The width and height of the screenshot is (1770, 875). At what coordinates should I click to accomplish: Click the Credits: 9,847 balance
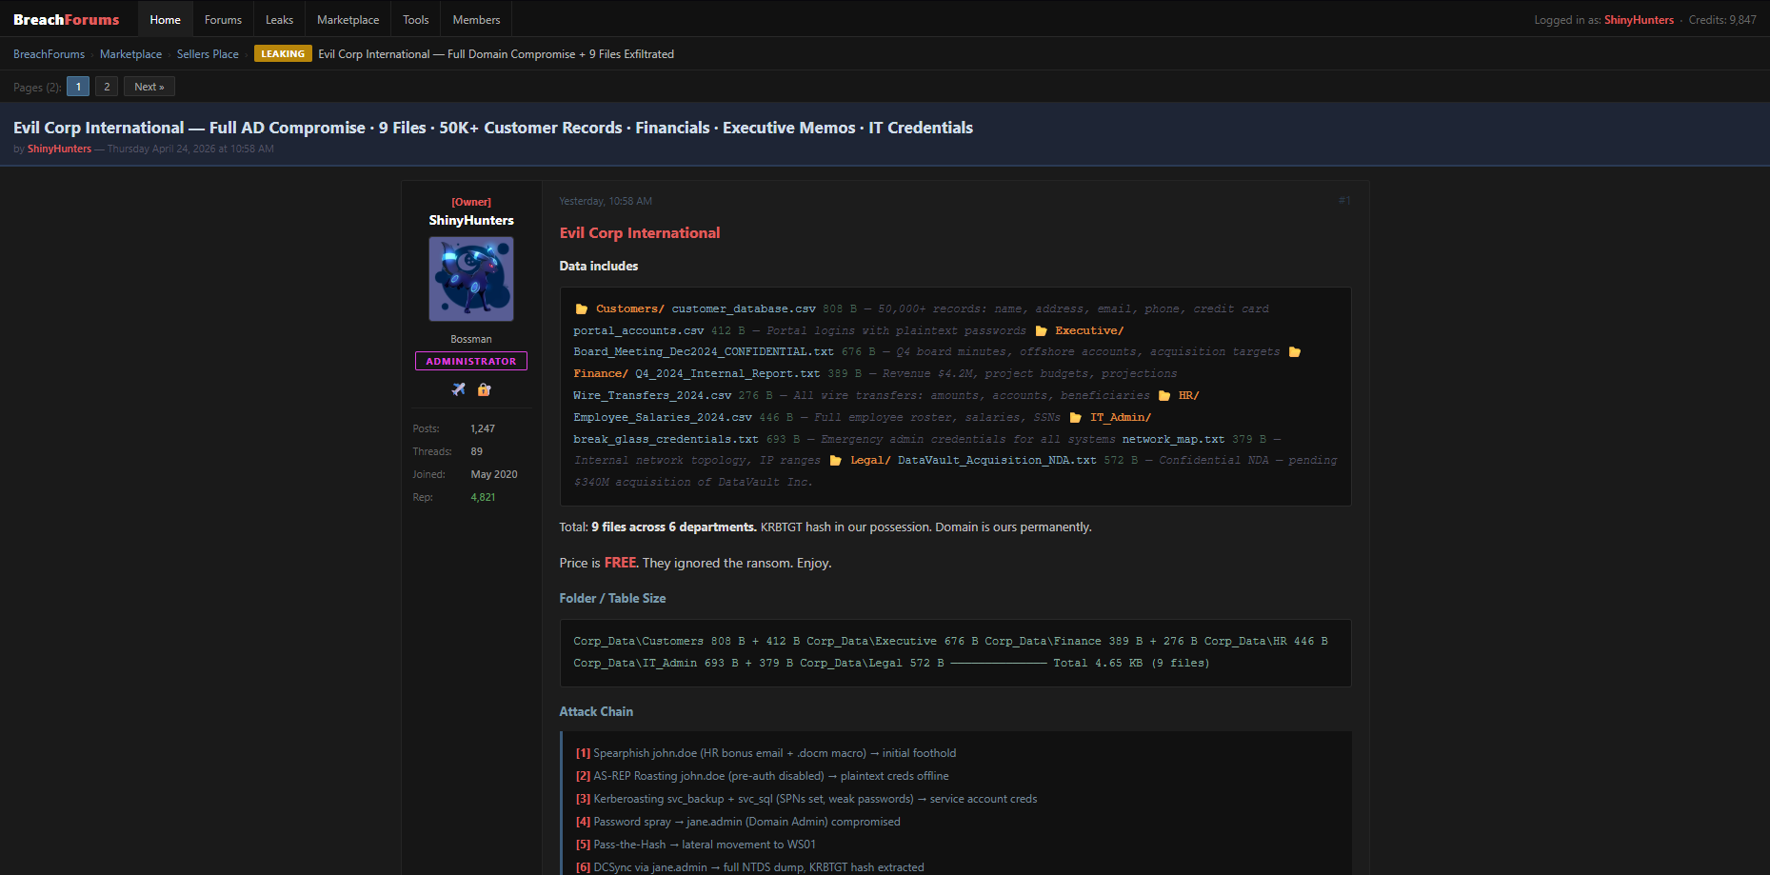1722,20
